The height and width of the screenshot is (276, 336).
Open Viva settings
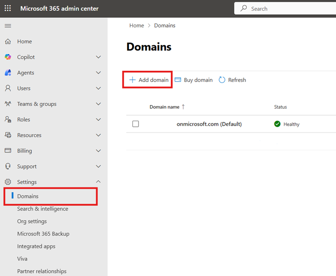coord(22,259)
